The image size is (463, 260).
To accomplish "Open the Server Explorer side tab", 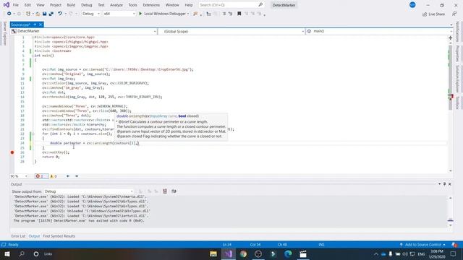I will click(x=4, y=33).
